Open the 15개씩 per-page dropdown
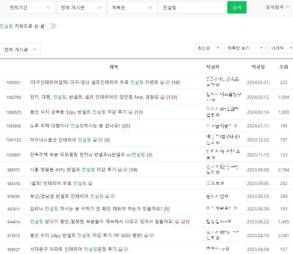Viewport: 293px width, 254px height. 281,48
